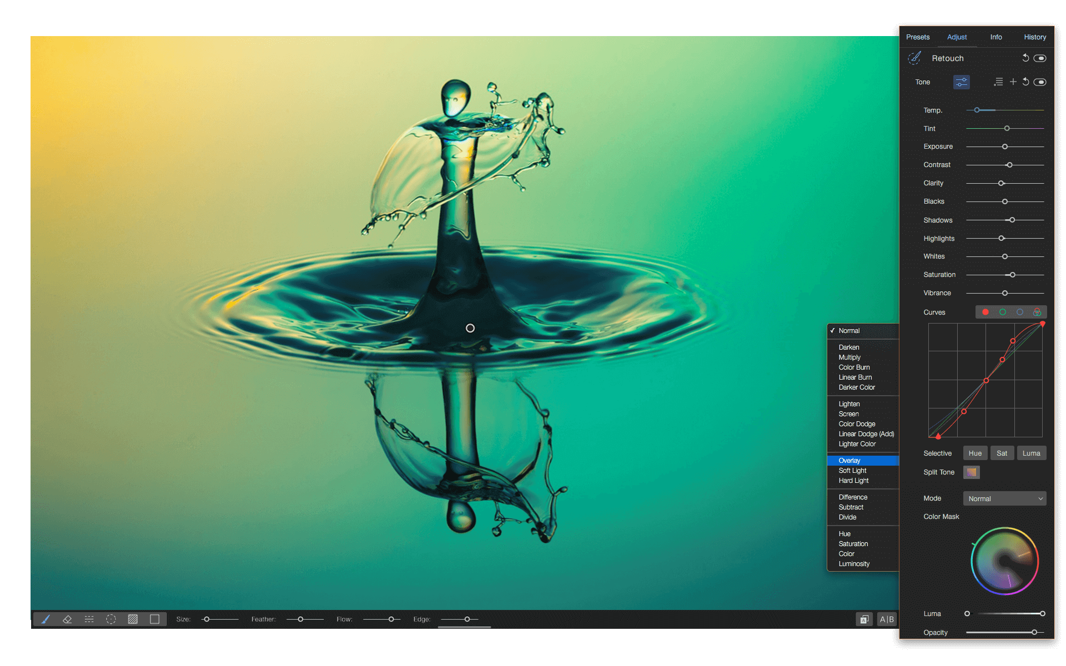Expand the Mode dropdown menu

pos(1003,498)
